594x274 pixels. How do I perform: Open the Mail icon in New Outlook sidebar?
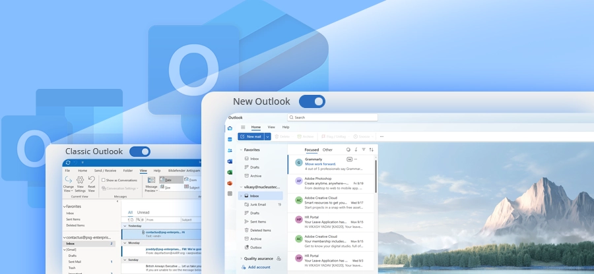(230, 128)
